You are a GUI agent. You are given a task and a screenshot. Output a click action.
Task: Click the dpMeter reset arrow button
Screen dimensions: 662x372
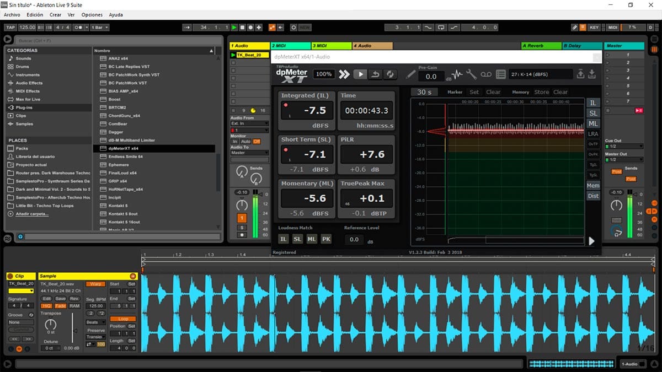(x=375, y=74)
